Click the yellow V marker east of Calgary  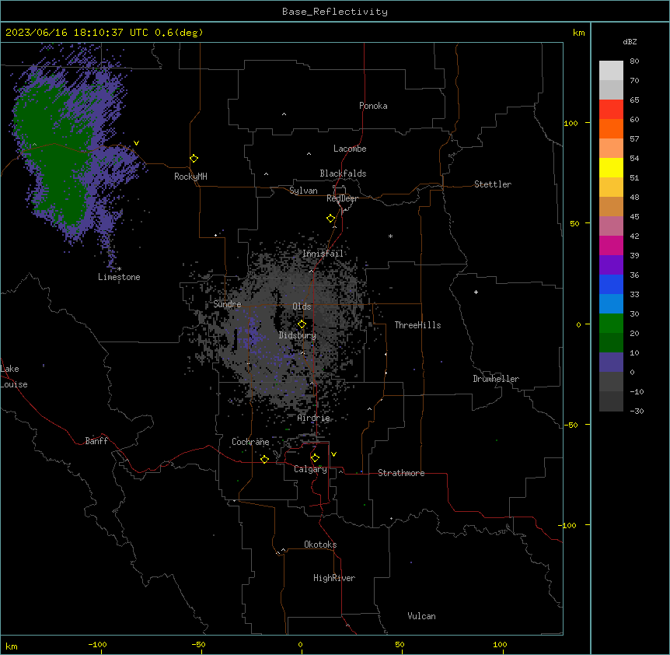[333, 454]
